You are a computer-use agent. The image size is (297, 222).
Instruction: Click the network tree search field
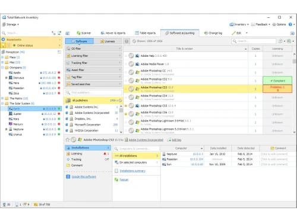pyautogui.click(x=26, y=33)
